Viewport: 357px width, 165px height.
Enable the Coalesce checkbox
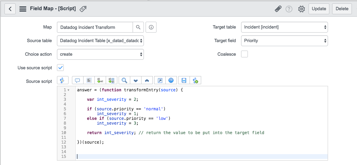click(x=244, y=54)
